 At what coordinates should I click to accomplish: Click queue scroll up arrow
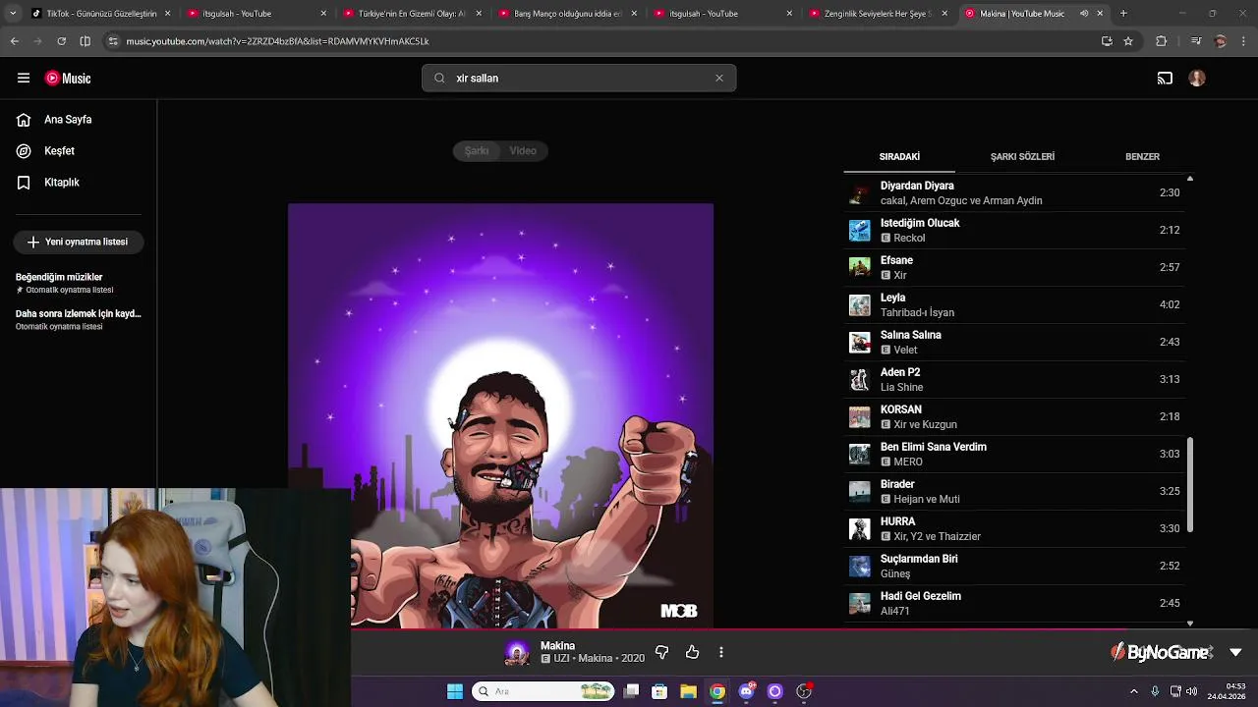tap(1190, 179)
